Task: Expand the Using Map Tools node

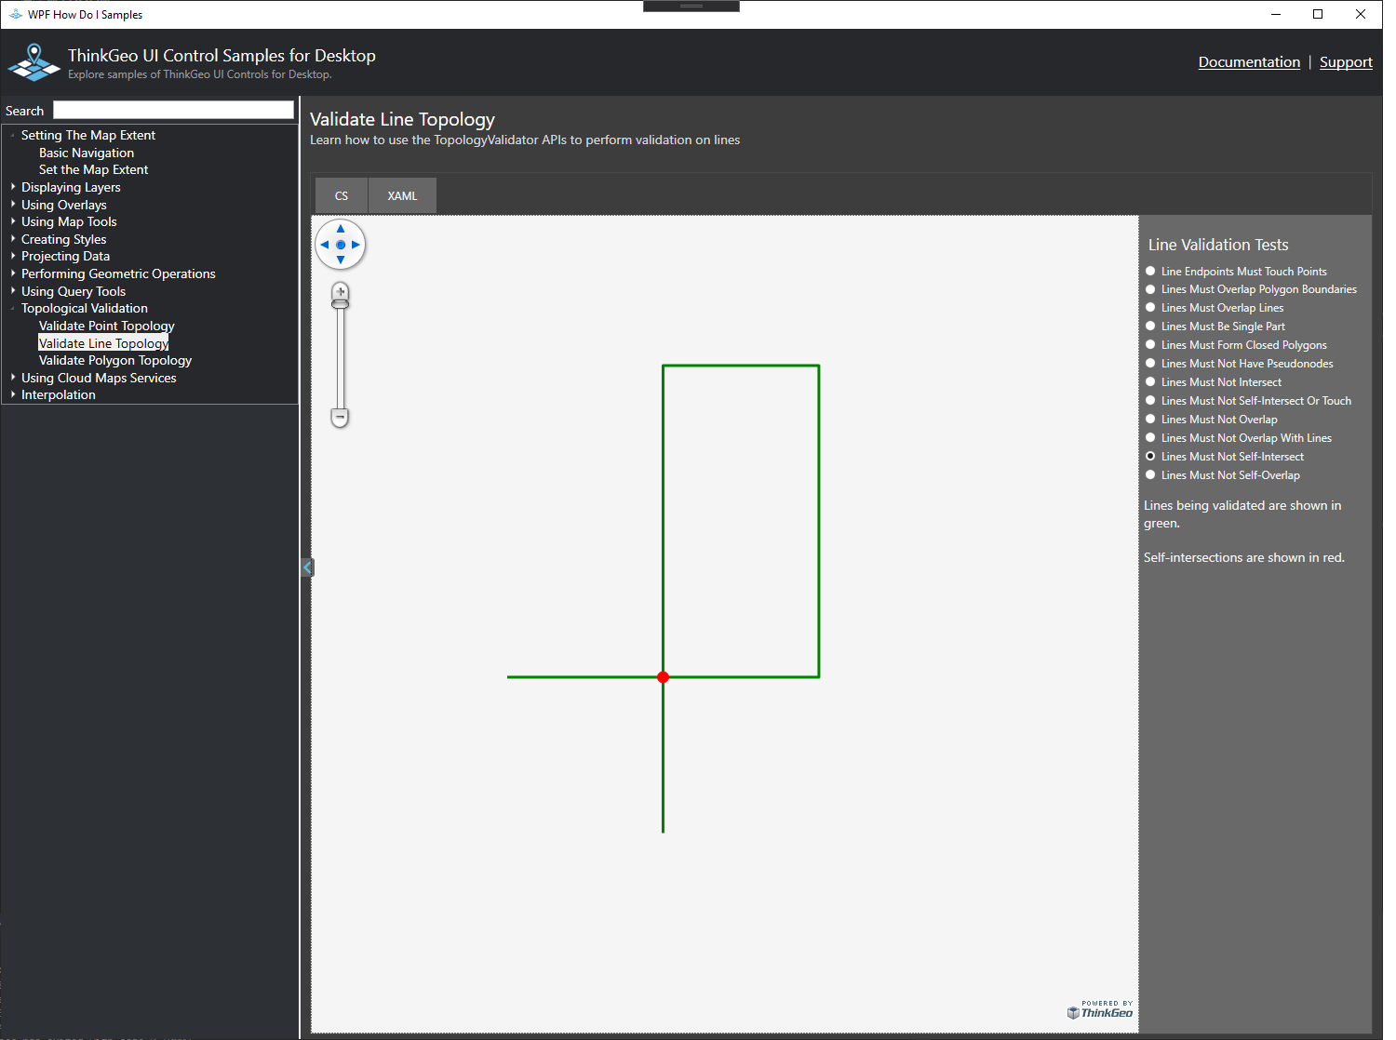Action: [13, 221]
